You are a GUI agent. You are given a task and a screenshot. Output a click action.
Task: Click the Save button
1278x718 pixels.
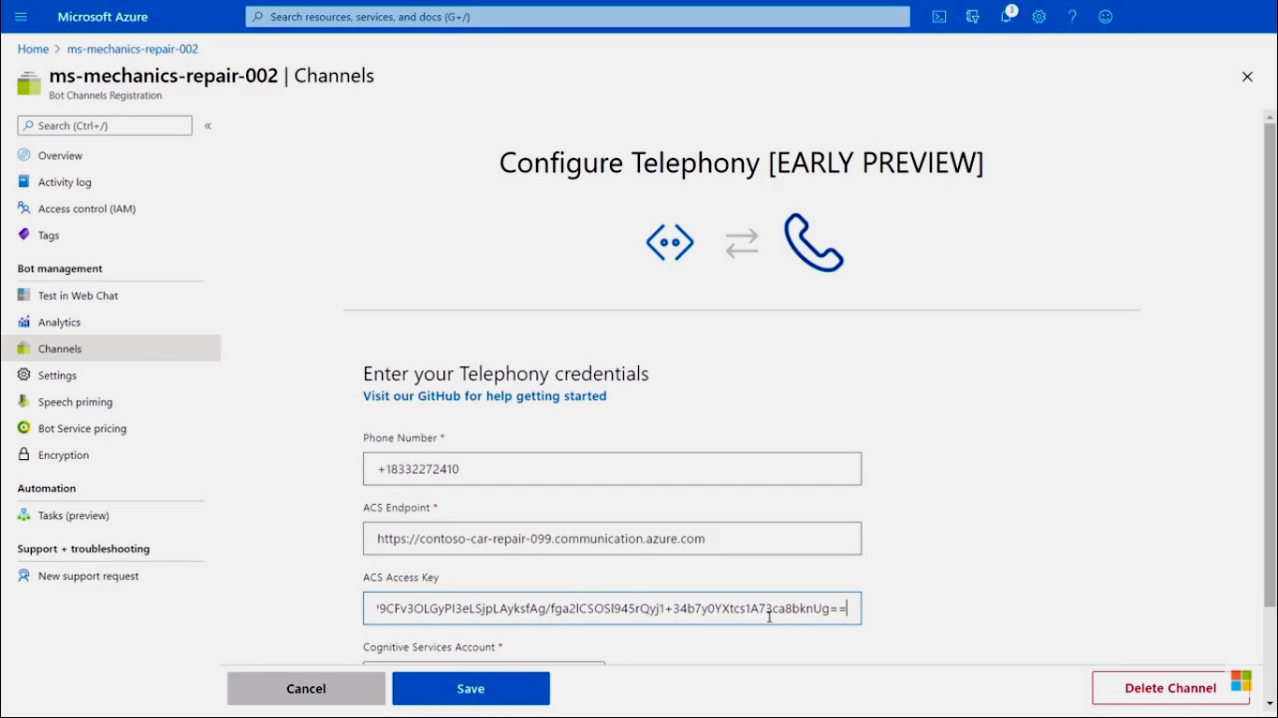pyautogui.click(x=471, y=688)
